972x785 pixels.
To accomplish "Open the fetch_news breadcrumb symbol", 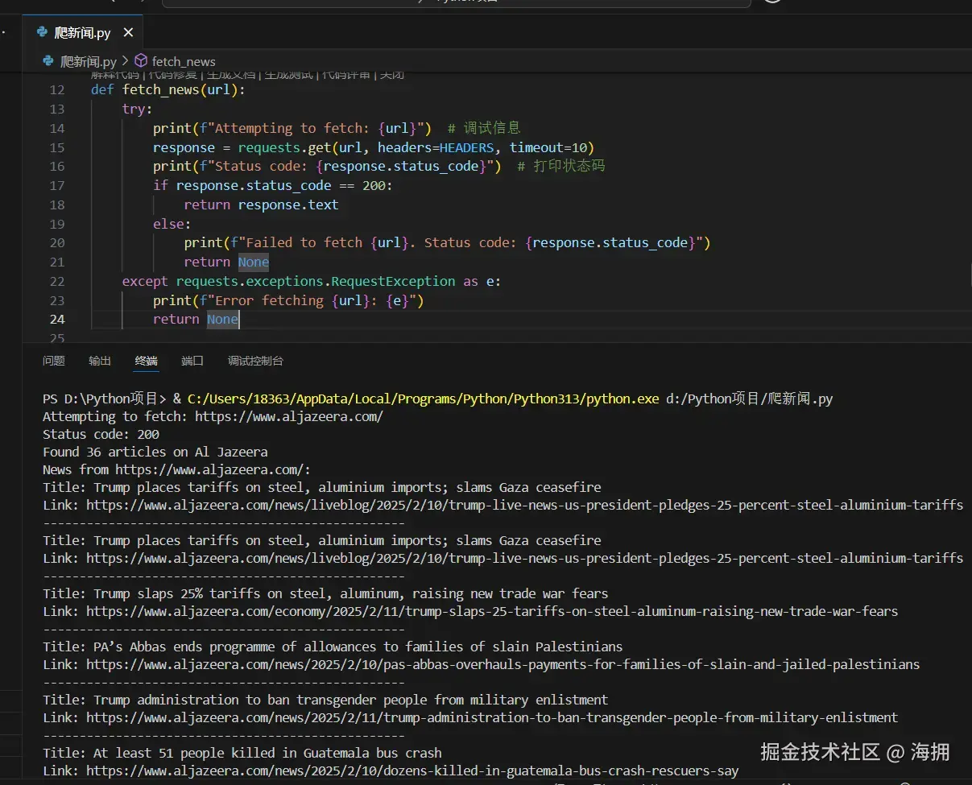I will 184,61.
